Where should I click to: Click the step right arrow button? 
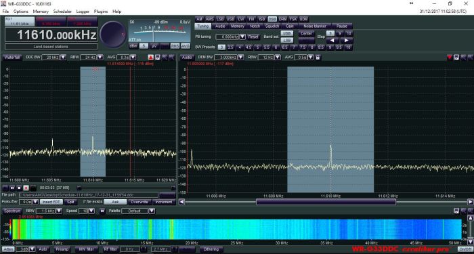[347, 40]
